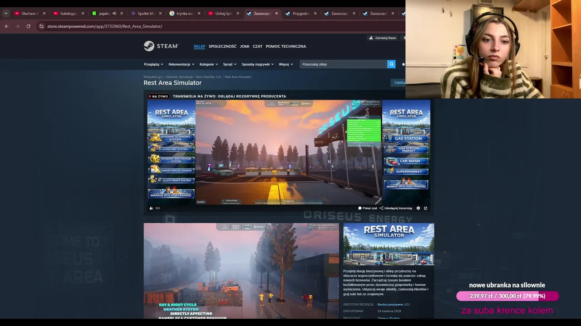Click Rest Area Simulator breadcrumb link
The image size is (581, 326).
pyautogui.click(x=238, y=77)
